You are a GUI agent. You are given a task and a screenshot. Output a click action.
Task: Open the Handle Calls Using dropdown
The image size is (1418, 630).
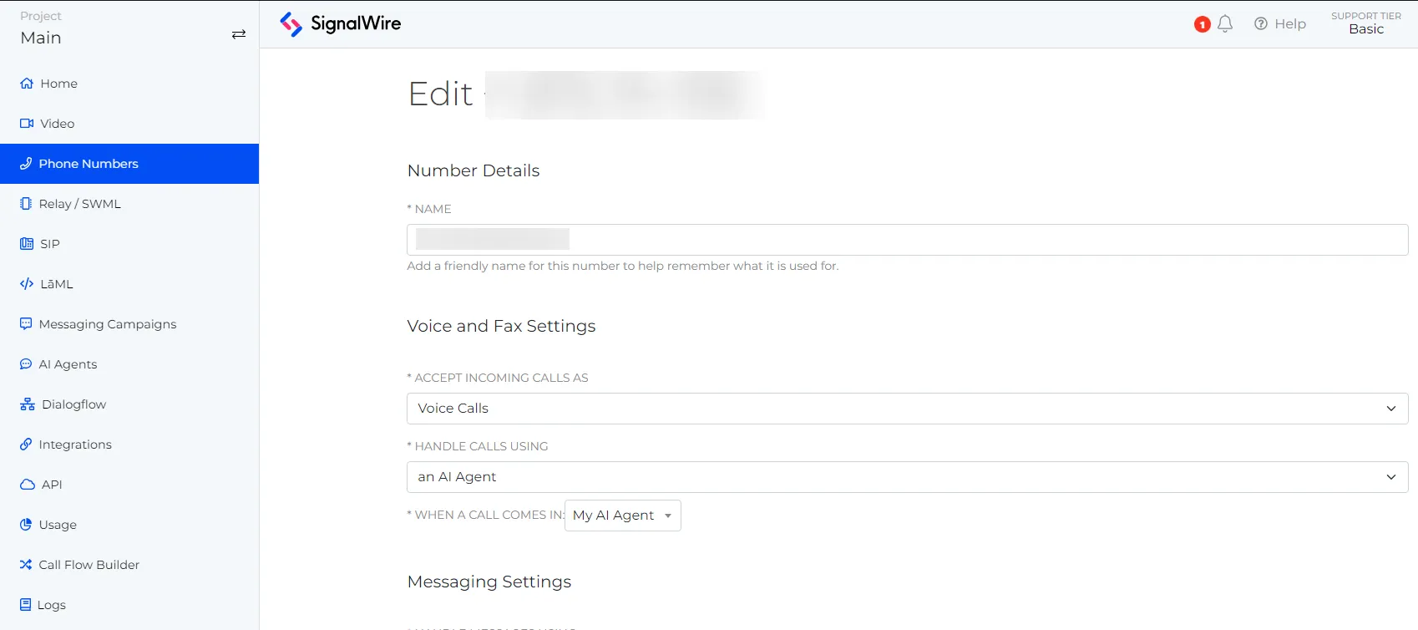pos(906,477)
